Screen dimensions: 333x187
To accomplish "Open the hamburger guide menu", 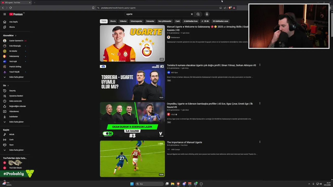I will [5, 14].
